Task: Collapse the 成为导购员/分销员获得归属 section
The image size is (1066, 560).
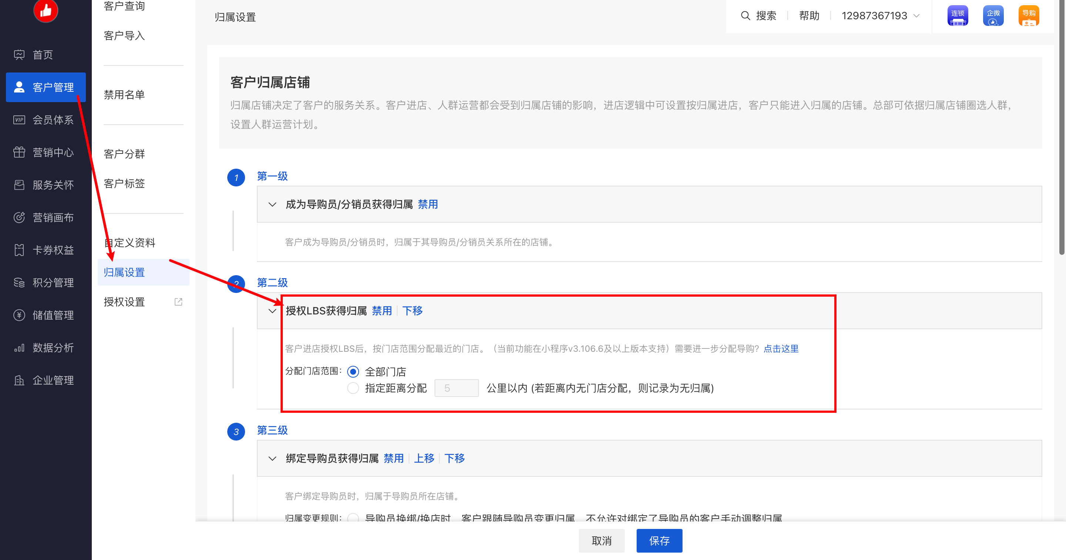Action: 272,204
